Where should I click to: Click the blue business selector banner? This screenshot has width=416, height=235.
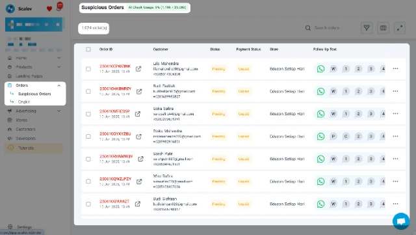coord(34,25)
